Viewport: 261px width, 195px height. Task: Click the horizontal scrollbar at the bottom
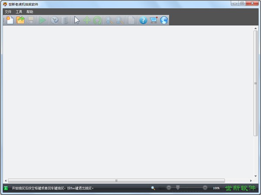click(116, 181)
